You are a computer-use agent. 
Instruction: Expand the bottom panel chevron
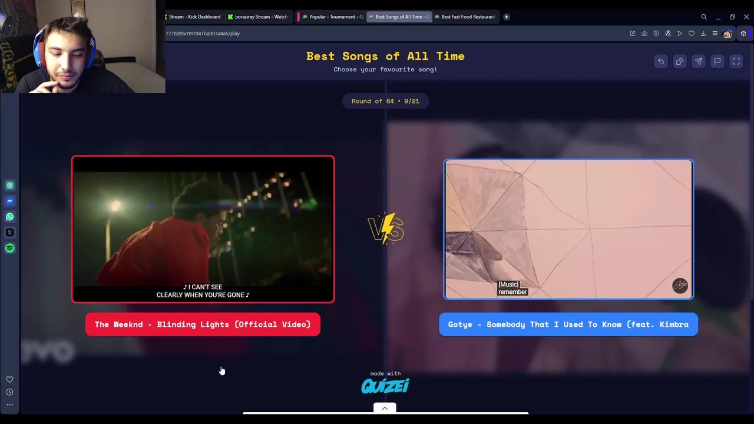(385, 408)
